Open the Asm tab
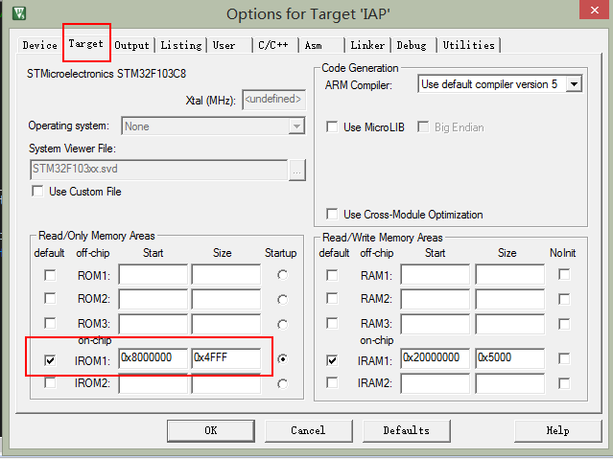 click(x=321, y=45)
